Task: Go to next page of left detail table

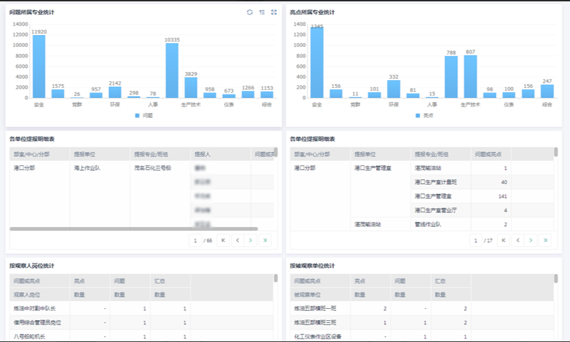Action: 251,240
